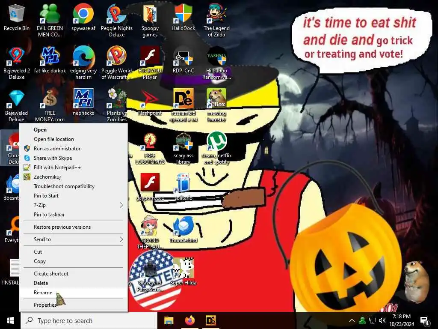This screenshot has height=329, width=438.
Task: Open the 7:18 PM clock and date
Action: pyautogui.click(x=402, y=320)
